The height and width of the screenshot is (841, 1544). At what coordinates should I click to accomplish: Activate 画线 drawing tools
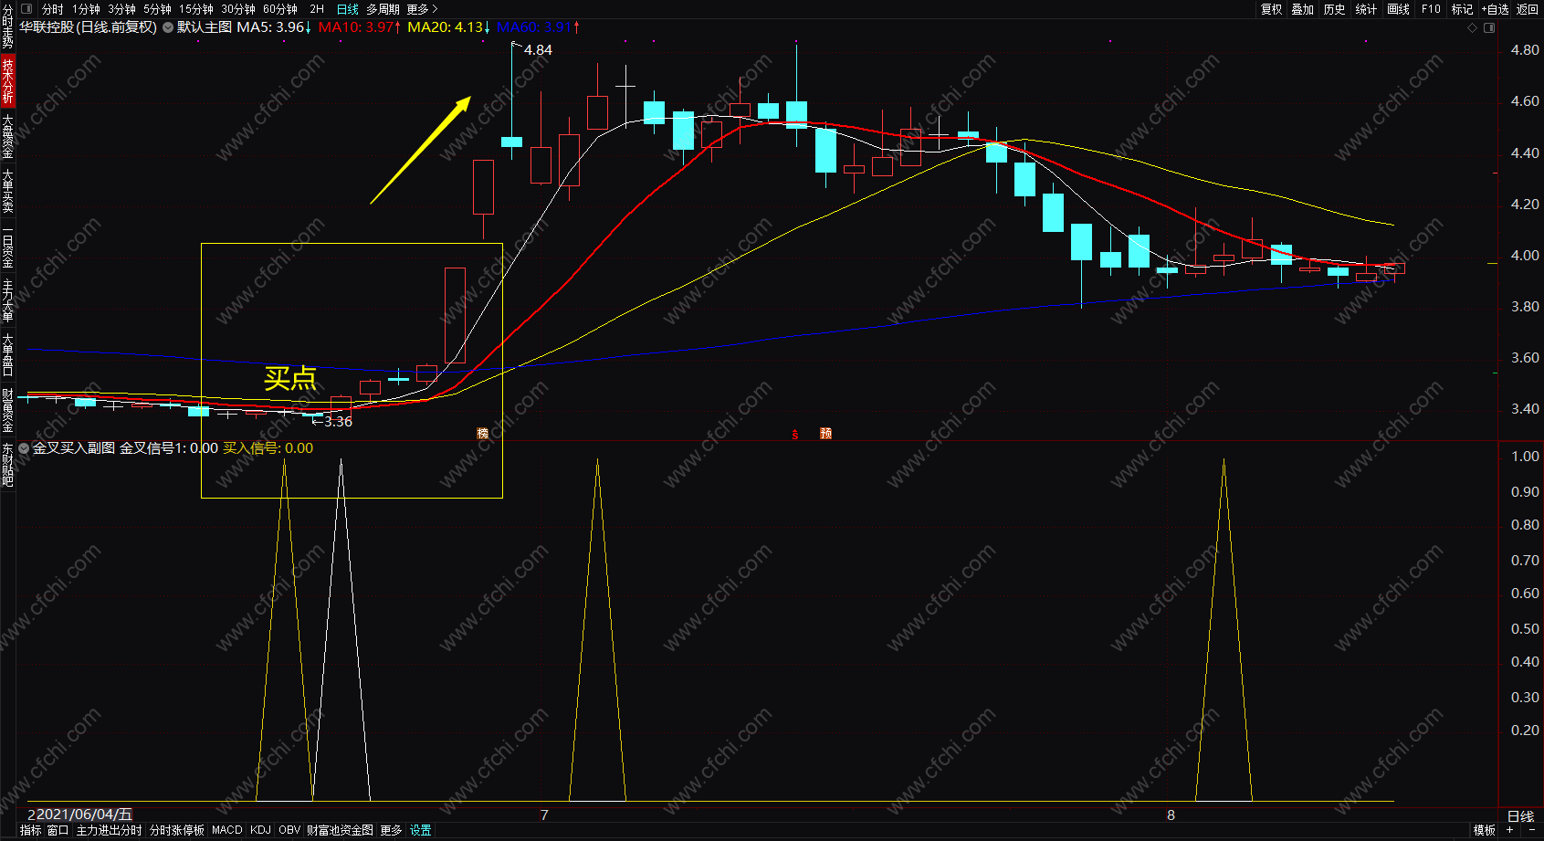[1399, 9]
